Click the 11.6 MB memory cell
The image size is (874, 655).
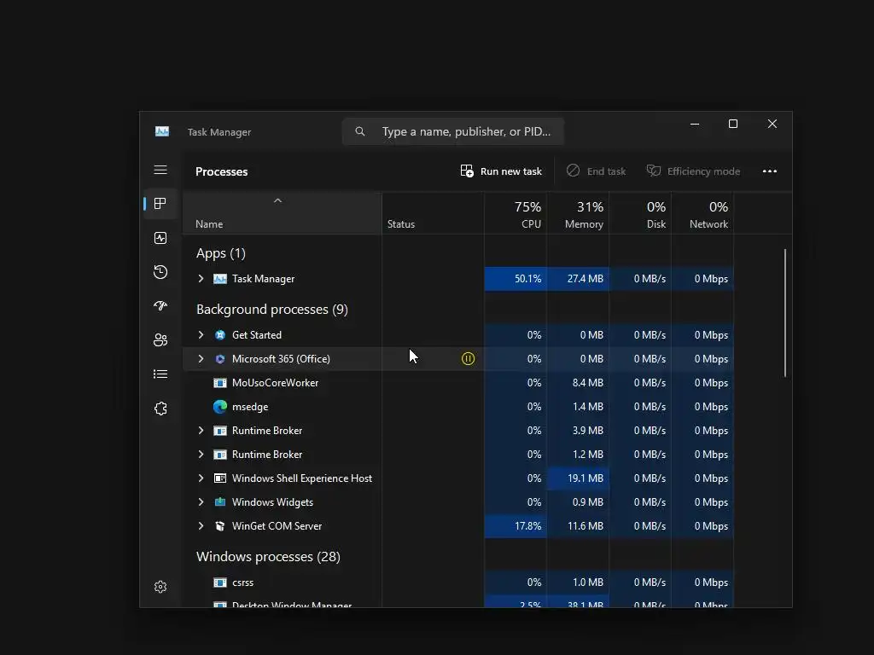click(578, 525)
